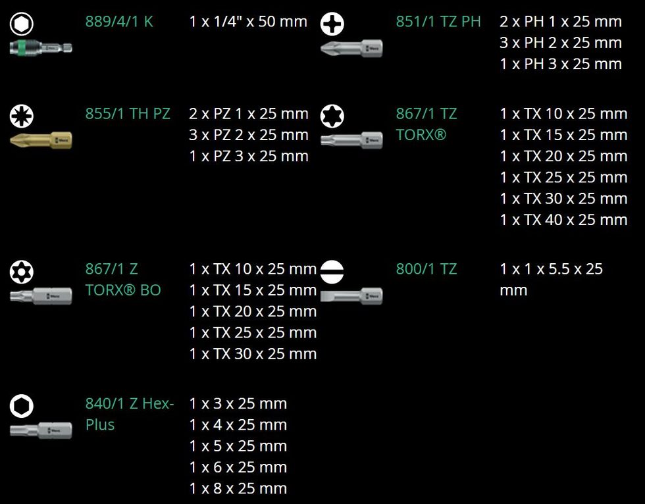Select the text 1 x PZ 3 x 25 mm
Image resolution: width=645 pixels, height=504 pixels.
pos(249,156)
